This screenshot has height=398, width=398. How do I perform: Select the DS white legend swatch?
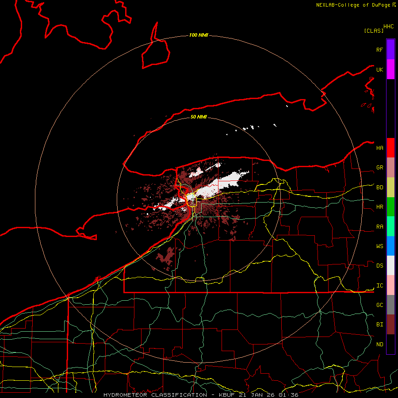(390, 265)
